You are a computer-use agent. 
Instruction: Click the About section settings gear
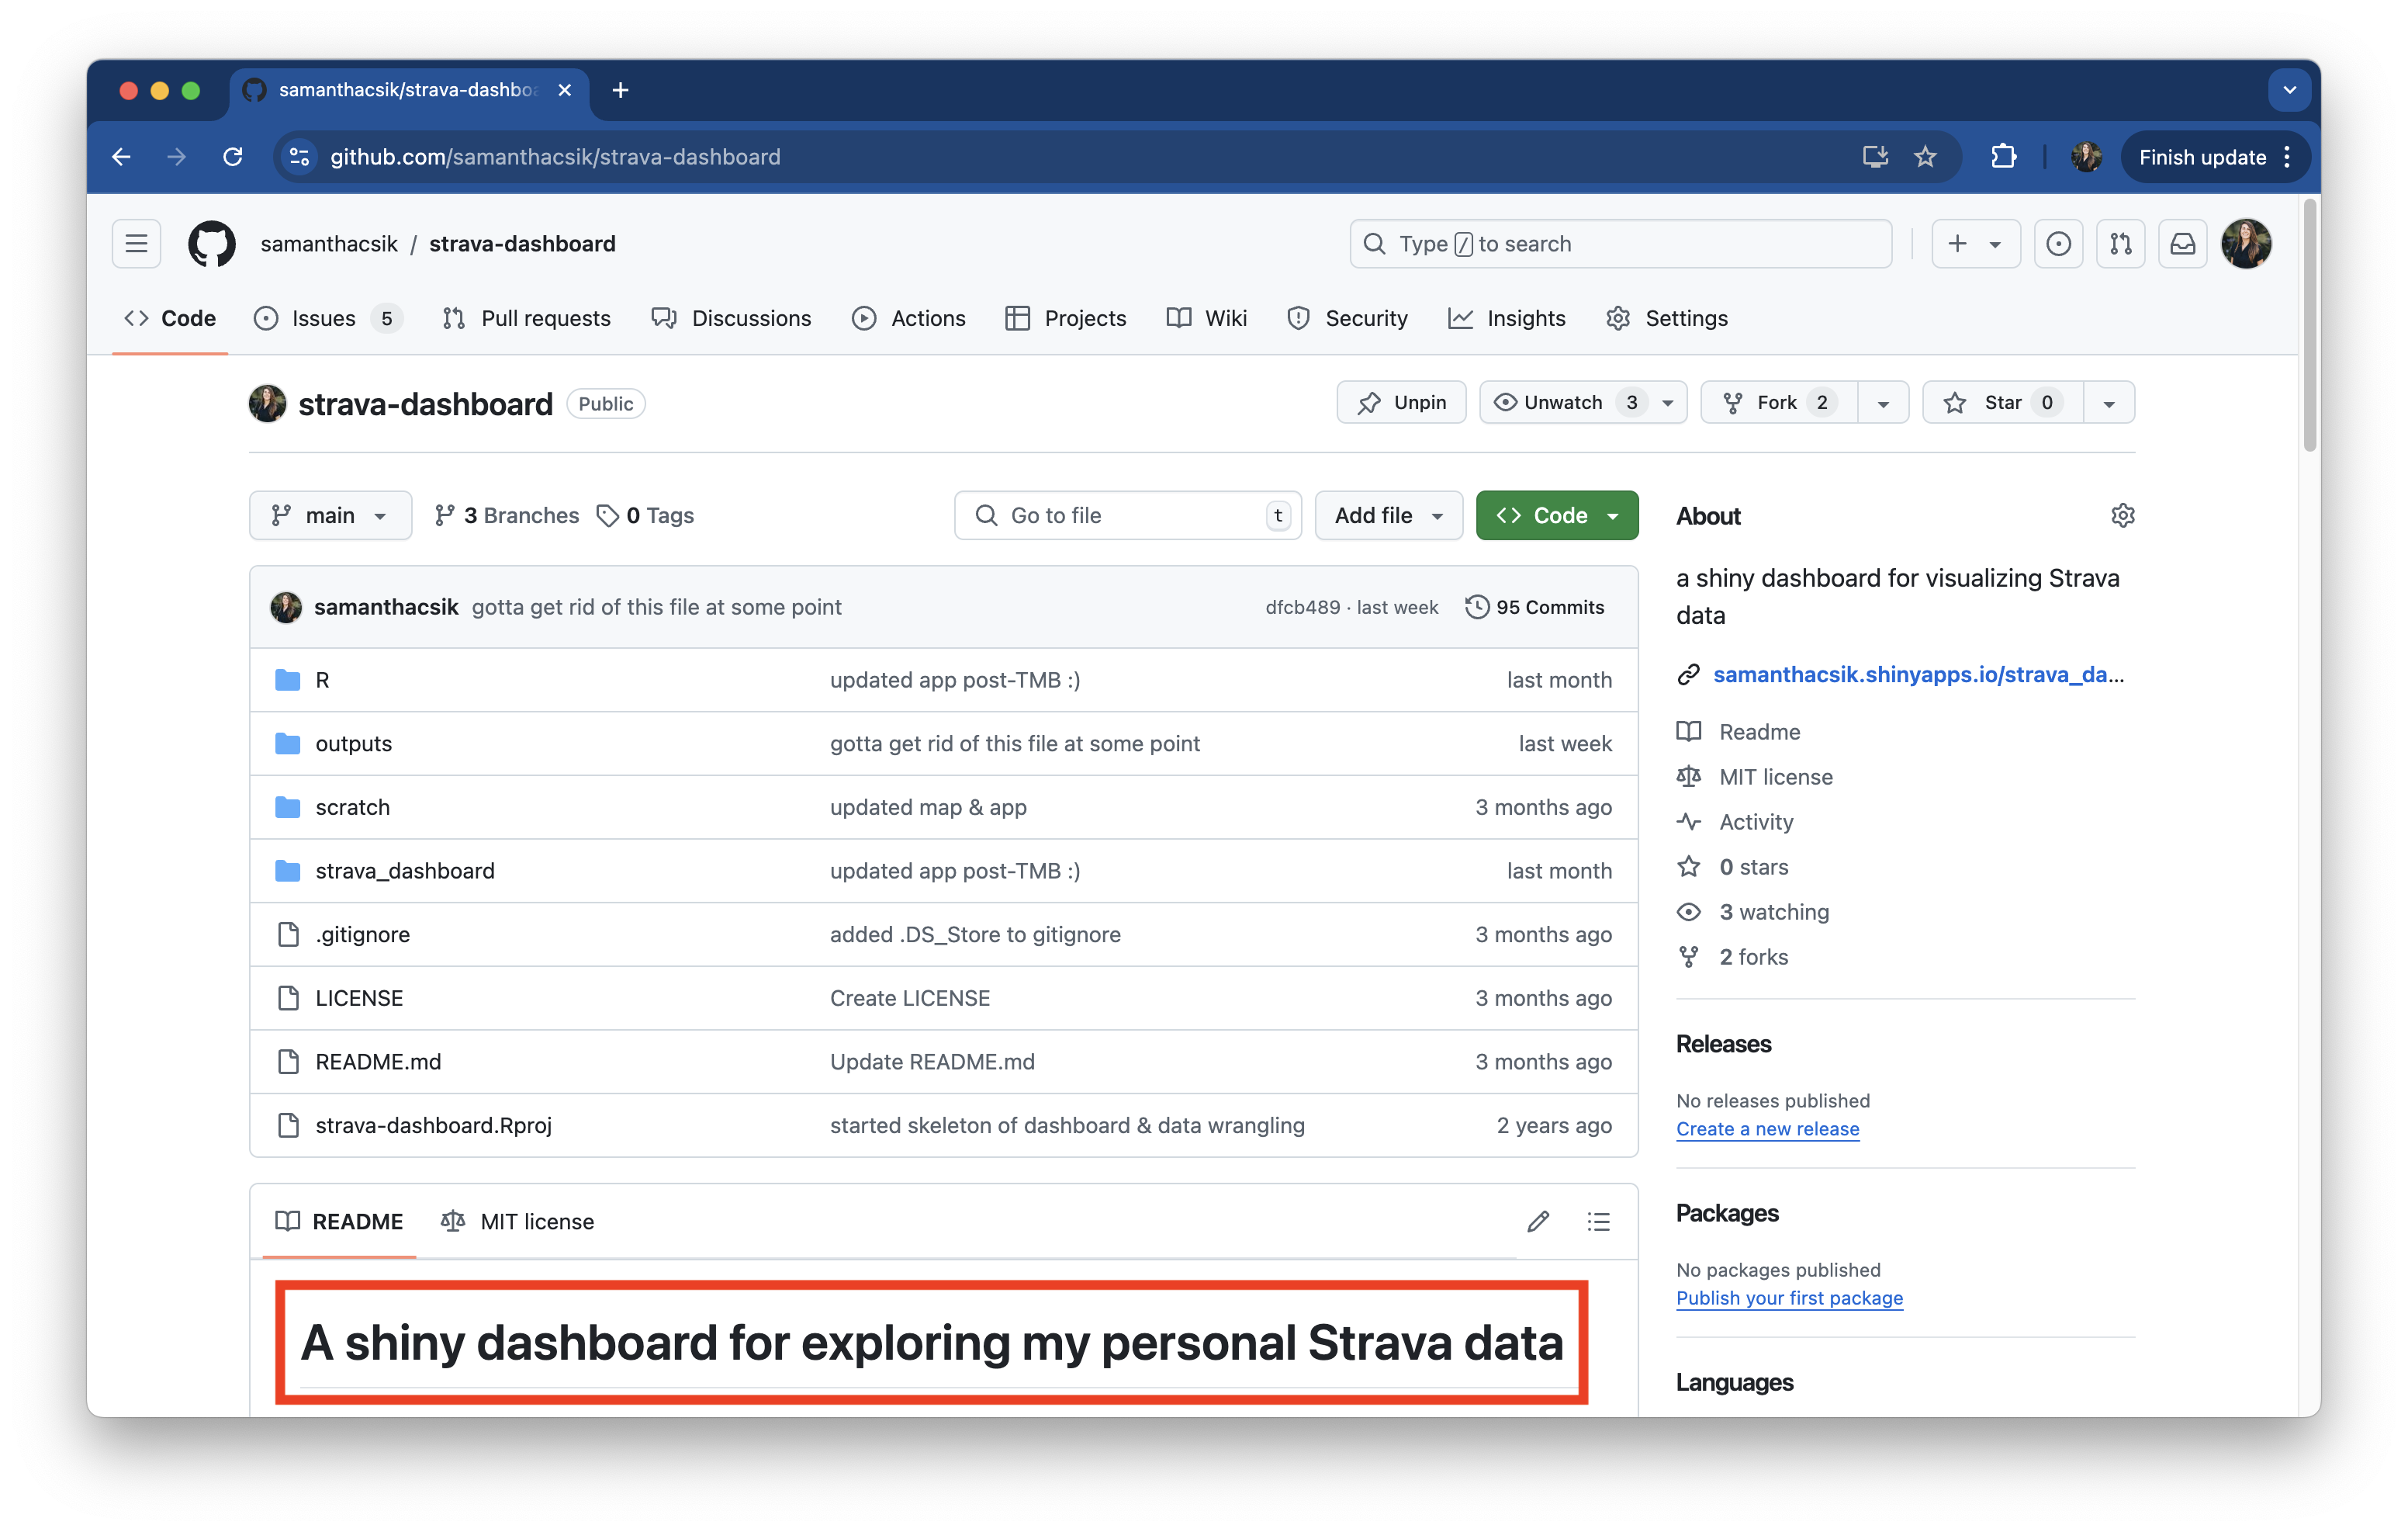pyautogui.click(x=2122, y=515)
